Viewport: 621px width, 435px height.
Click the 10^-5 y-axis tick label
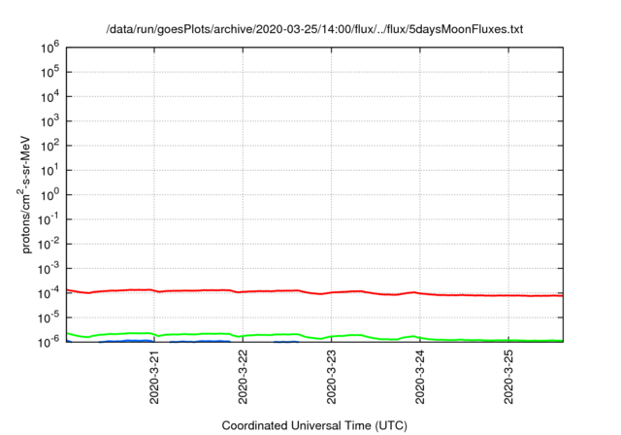coord(49,318)
